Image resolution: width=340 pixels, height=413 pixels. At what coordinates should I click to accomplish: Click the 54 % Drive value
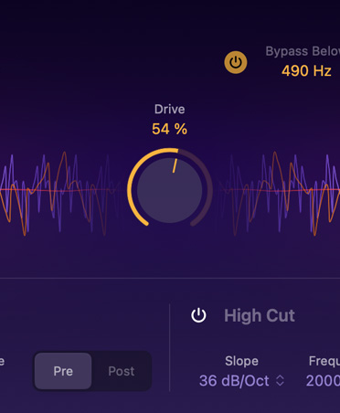tap(169, 129)
